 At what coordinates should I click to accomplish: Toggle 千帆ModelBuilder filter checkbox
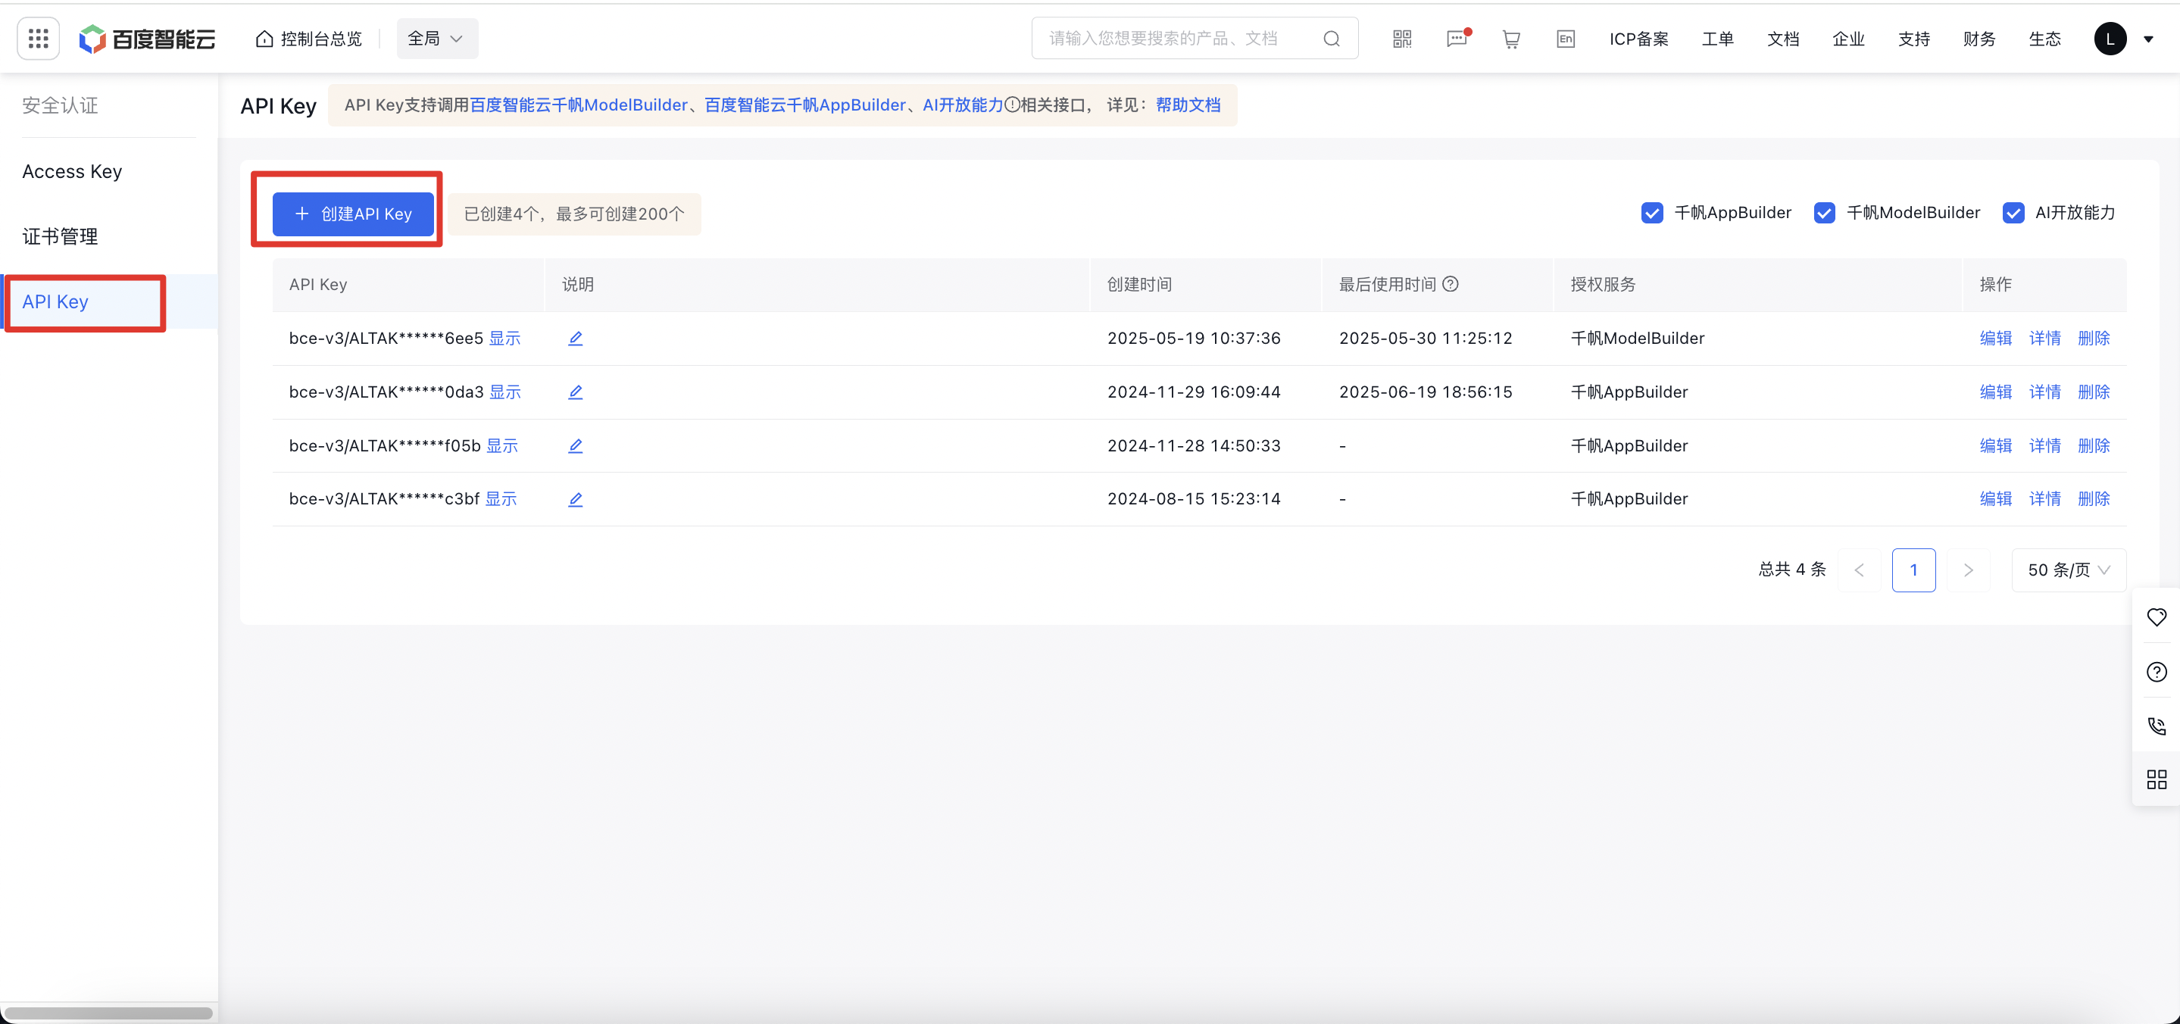coord(1825,214)
